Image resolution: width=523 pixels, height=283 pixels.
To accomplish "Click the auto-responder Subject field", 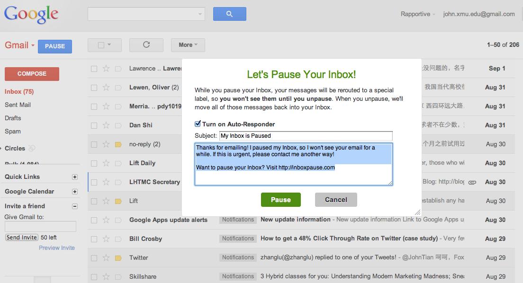I will tap(306, 136).
